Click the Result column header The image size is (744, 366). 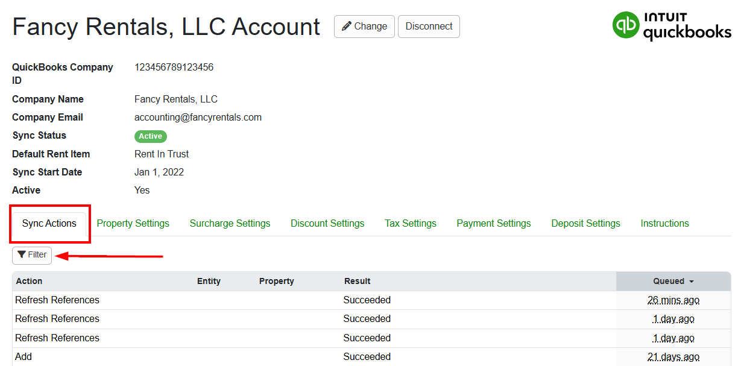pyautogui.click(x=357, y=281)
